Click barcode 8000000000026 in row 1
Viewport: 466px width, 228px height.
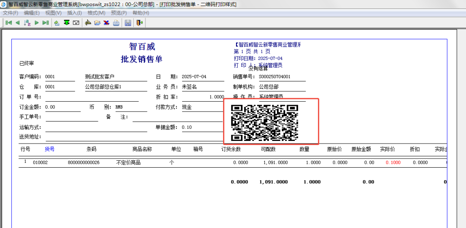84,162
